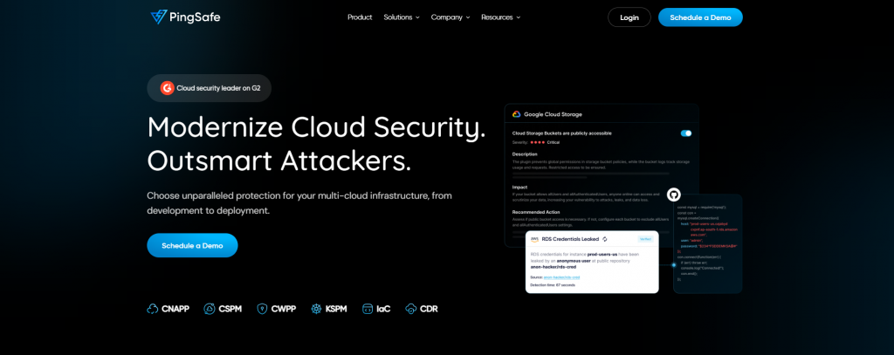Viewport: 894px width, 355px height.
Task: Click the PingSafe logo
Action: tap(185, 17)
